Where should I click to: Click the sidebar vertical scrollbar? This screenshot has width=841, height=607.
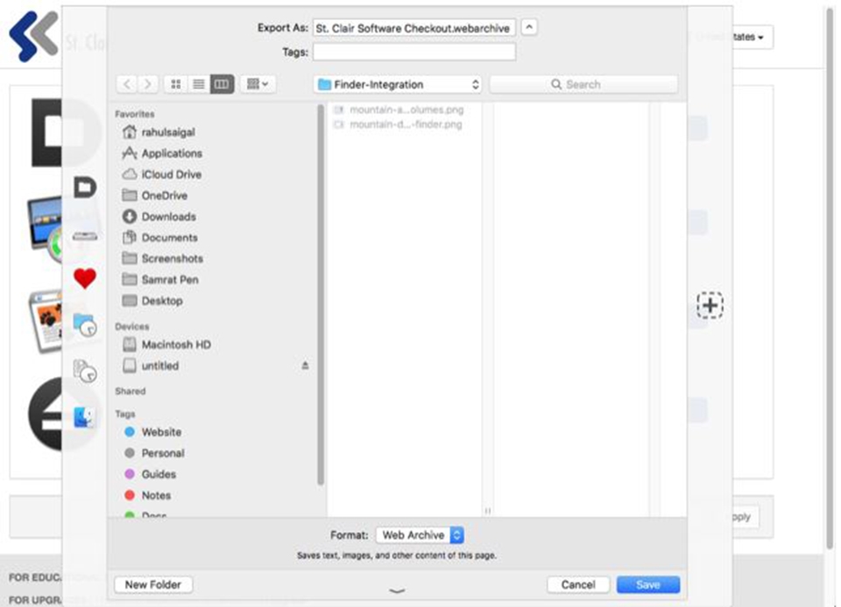pyautogui.click(x=321, y=295)
